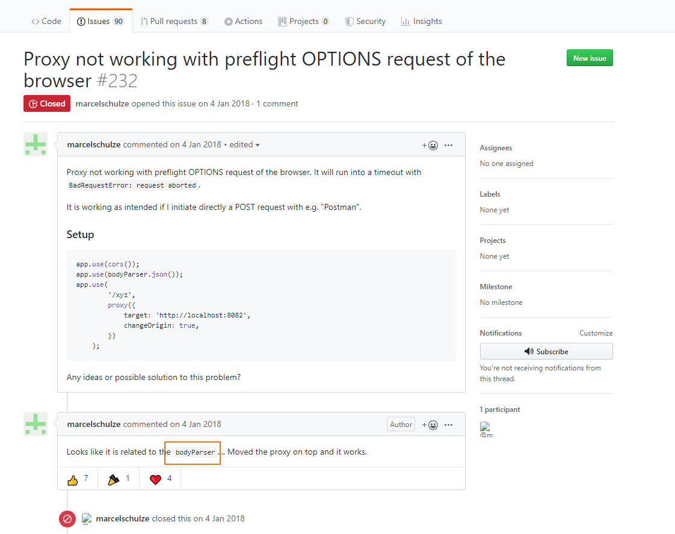Open the Projects tab
This screenshot has width=675, height=534.
point(303,21)
